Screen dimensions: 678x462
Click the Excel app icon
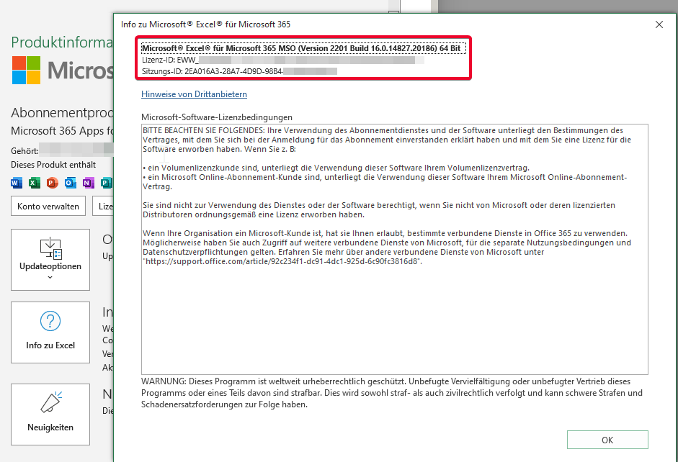point(34,183)
